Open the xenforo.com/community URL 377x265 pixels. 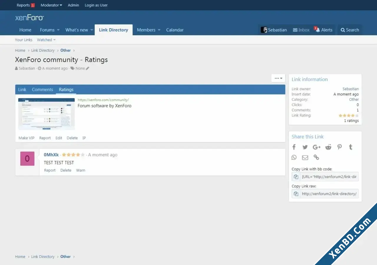coord(103,100)
